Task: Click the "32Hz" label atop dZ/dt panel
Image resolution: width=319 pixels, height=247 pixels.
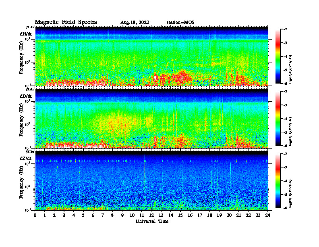Action: pos(29,152)
